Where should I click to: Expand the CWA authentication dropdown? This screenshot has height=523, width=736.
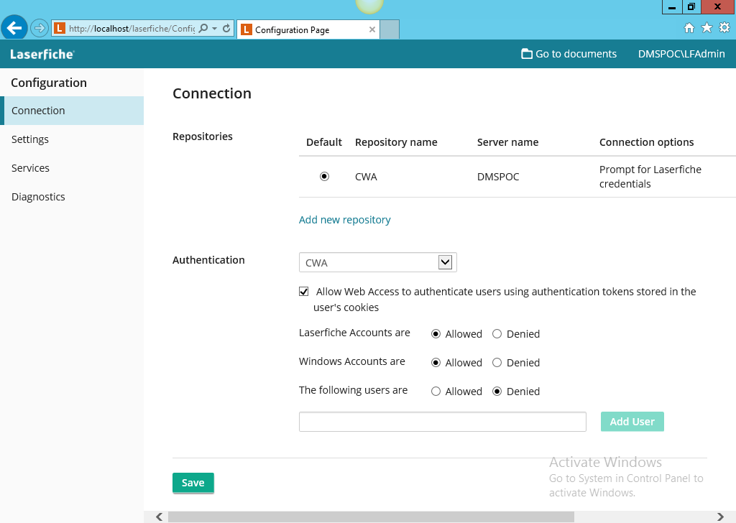445,263
